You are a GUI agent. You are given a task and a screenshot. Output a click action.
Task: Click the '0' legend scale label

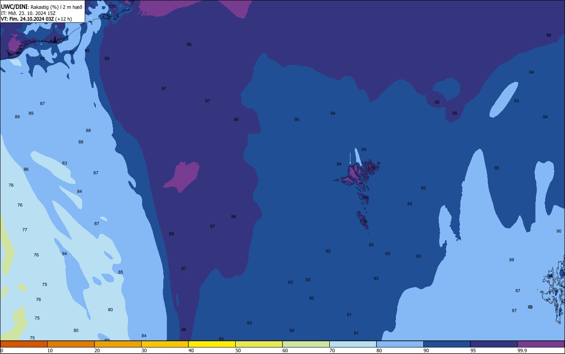(2, 350)
